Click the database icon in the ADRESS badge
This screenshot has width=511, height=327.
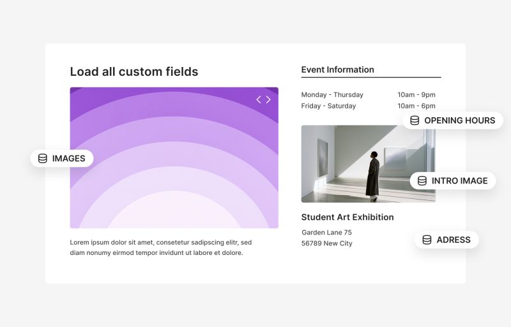coord(427,240)
